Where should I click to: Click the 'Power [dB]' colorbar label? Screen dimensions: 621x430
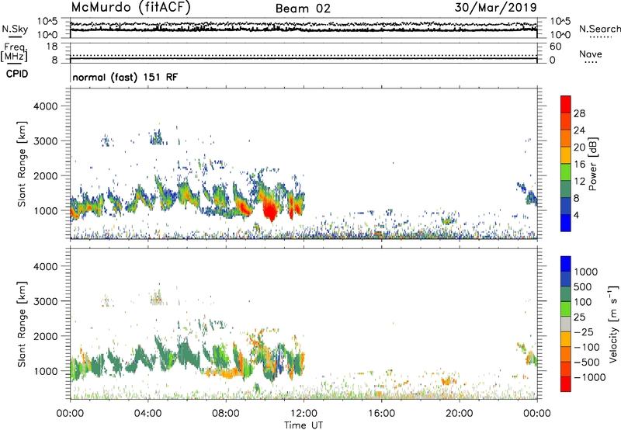592,164
